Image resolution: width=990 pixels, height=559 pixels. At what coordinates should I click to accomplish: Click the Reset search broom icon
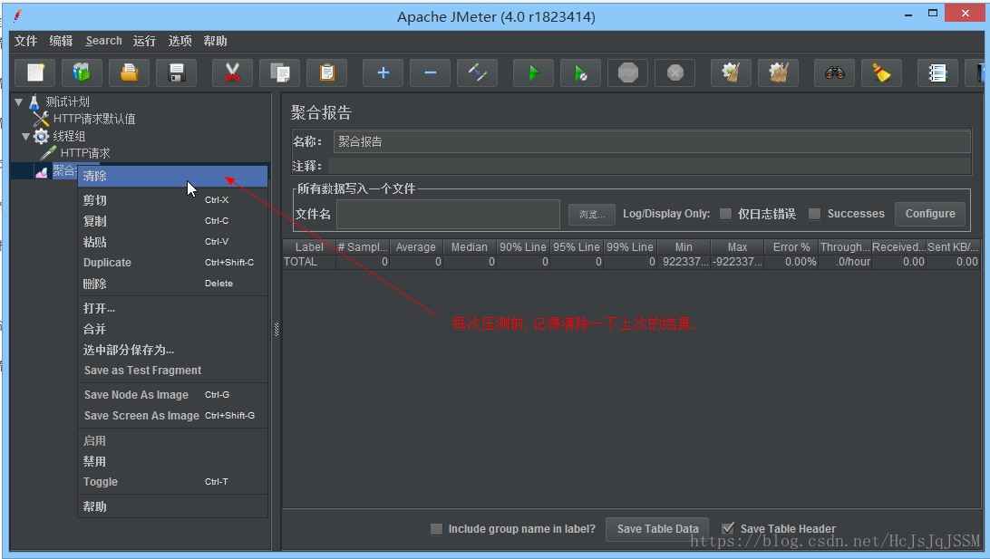coord(881,72)
